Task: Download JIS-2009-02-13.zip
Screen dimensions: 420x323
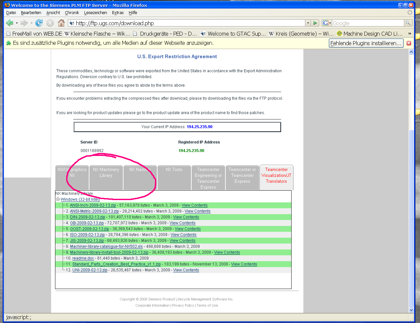Action: click(87, 241)
